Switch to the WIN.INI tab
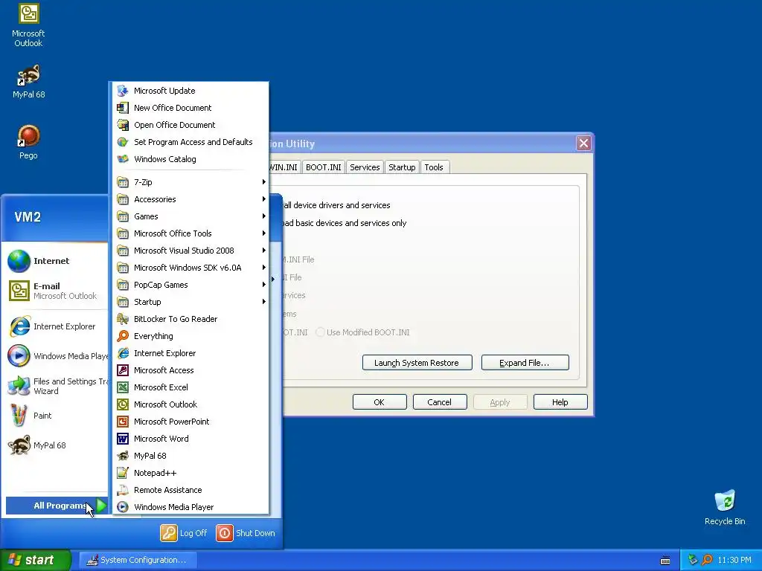 [x=284, y=167]
